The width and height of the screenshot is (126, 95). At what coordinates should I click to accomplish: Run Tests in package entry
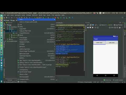pyautogui.click(x=36, y=60)
